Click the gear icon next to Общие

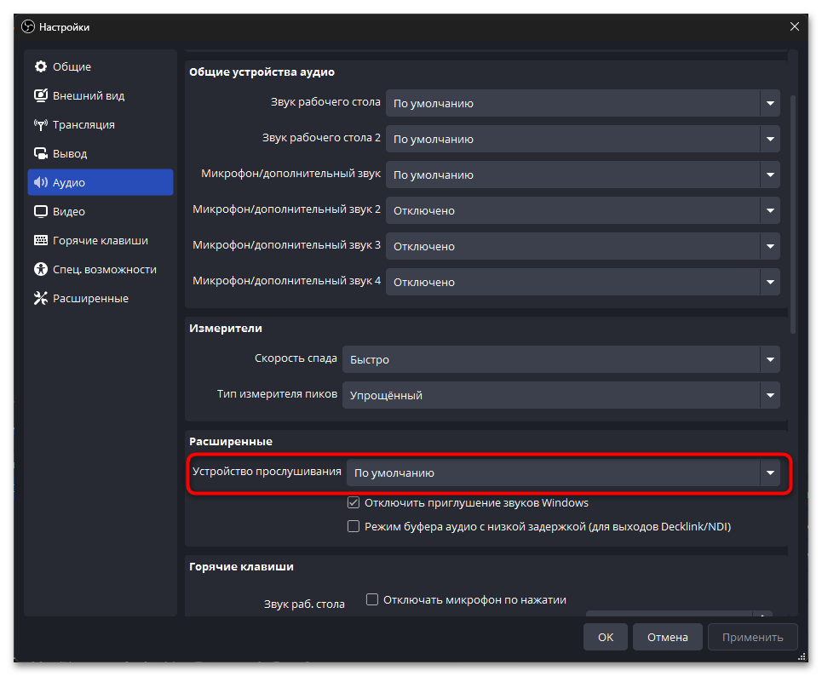[40, 66]
